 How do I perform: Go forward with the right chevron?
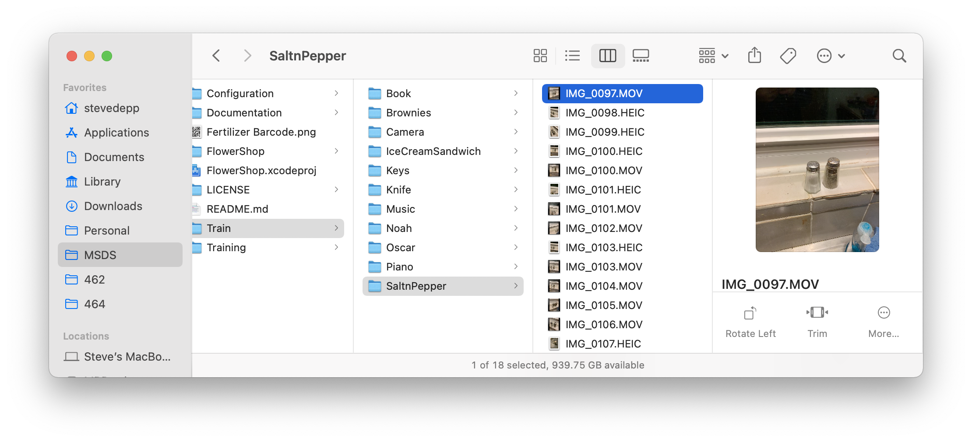coord(247,56)
